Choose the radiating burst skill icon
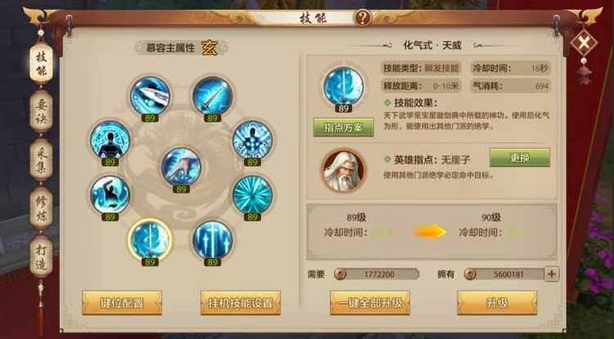 click(x=253, y=195)
